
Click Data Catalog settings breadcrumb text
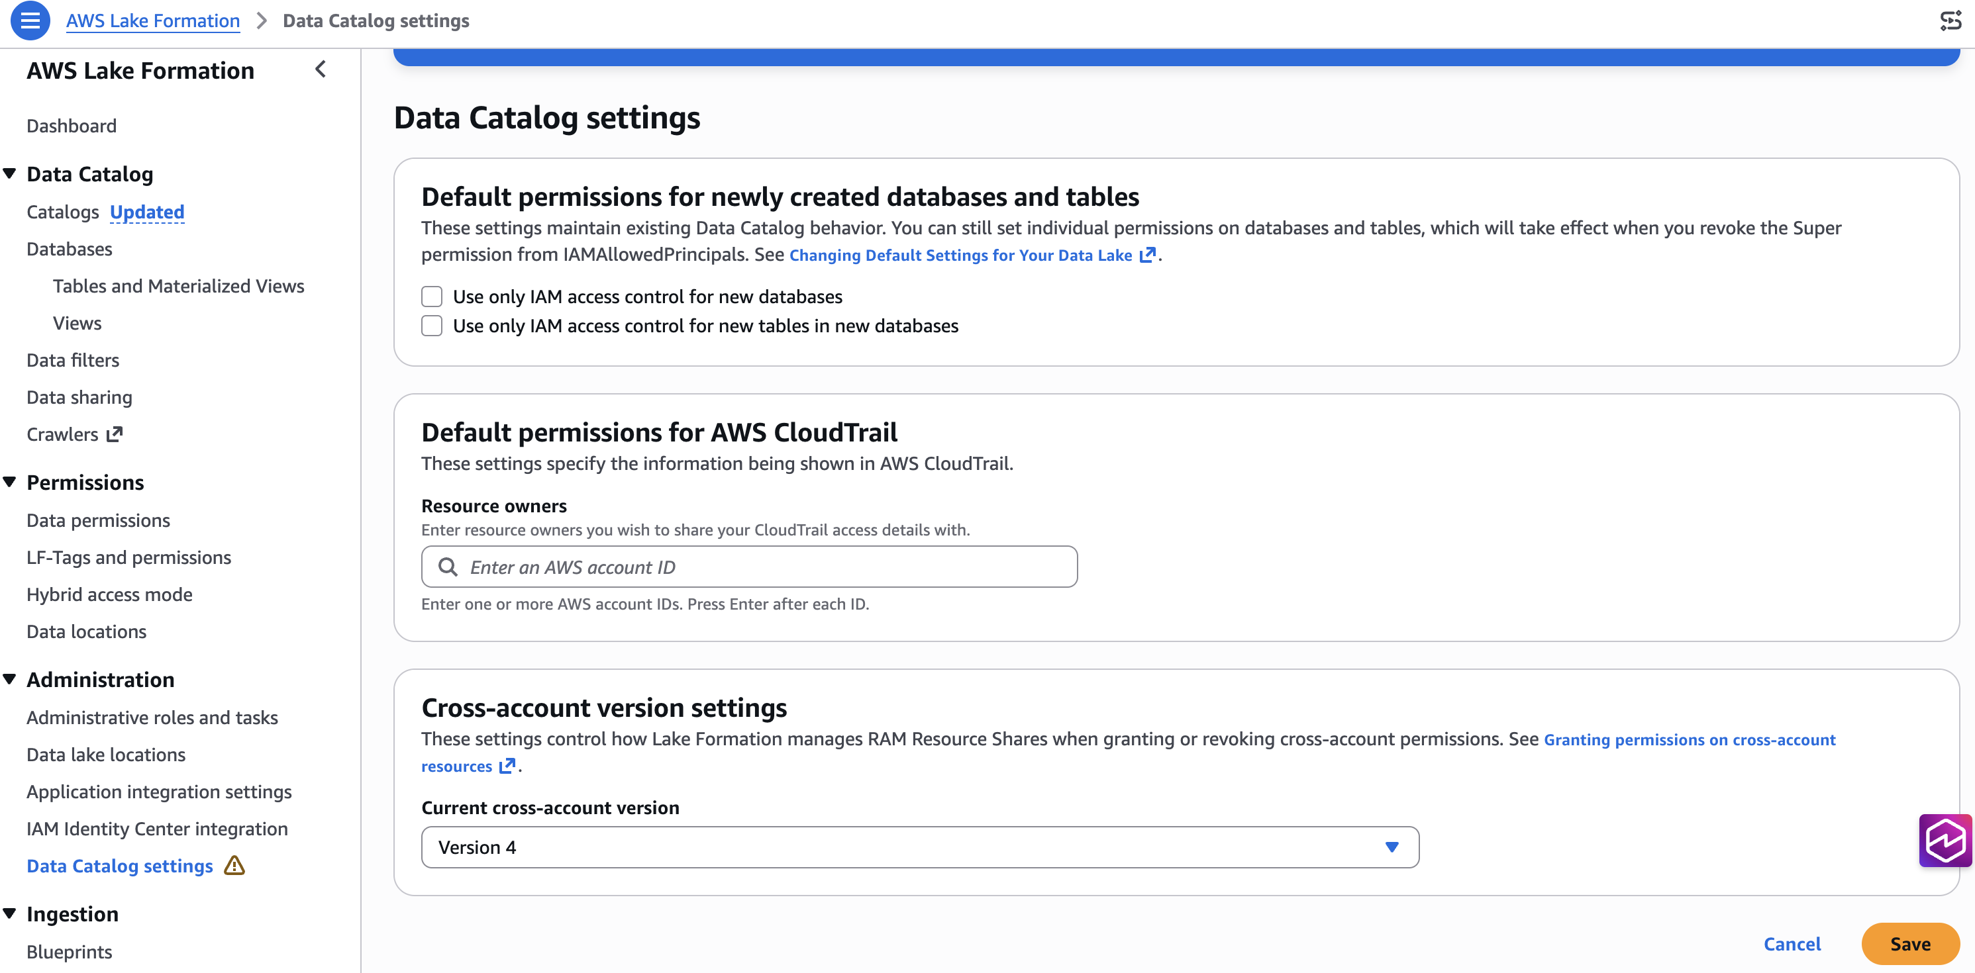[x=376, y=21]
